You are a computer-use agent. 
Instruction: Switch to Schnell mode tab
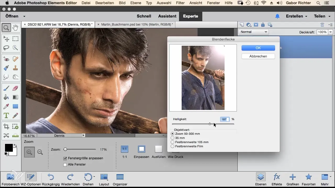[144, 16]
